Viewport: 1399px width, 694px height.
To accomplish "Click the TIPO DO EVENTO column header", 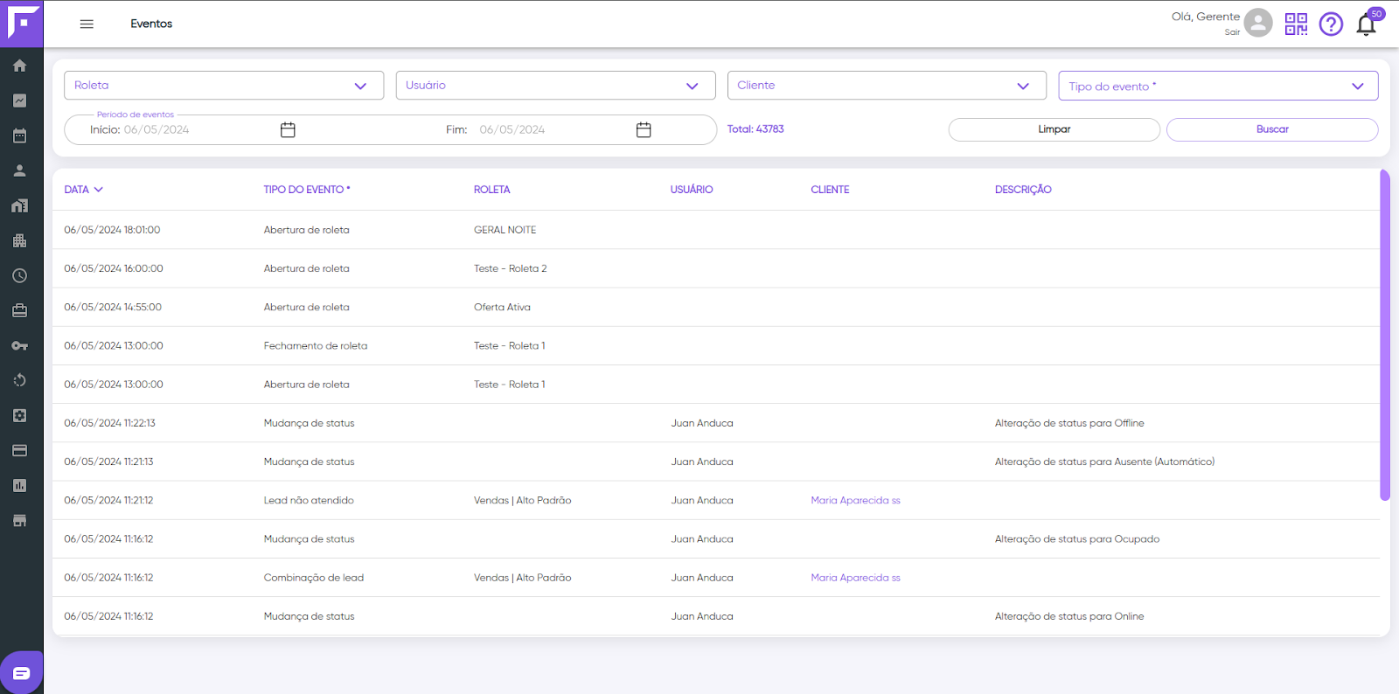I will point(307,190).
